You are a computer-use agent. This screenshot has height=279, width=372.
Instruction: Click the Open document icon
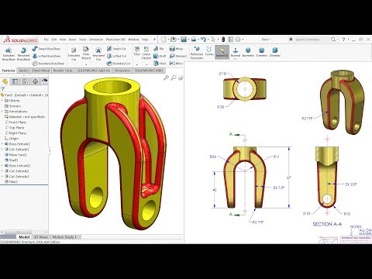pyautogui.click(x=174, y=40)
